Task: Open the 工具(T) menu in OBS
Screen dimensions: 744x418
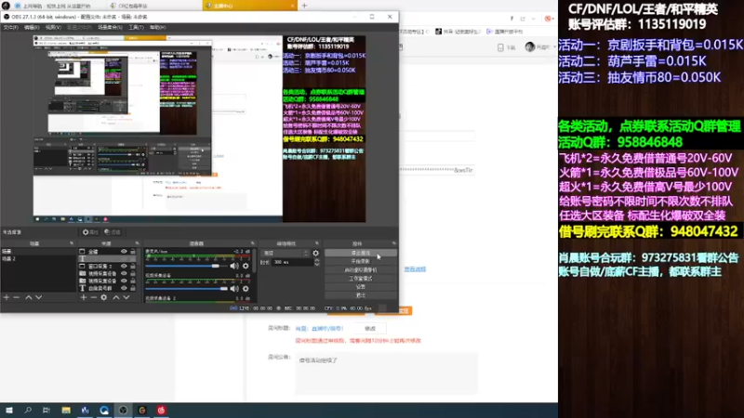Action: tap(136, 28)
